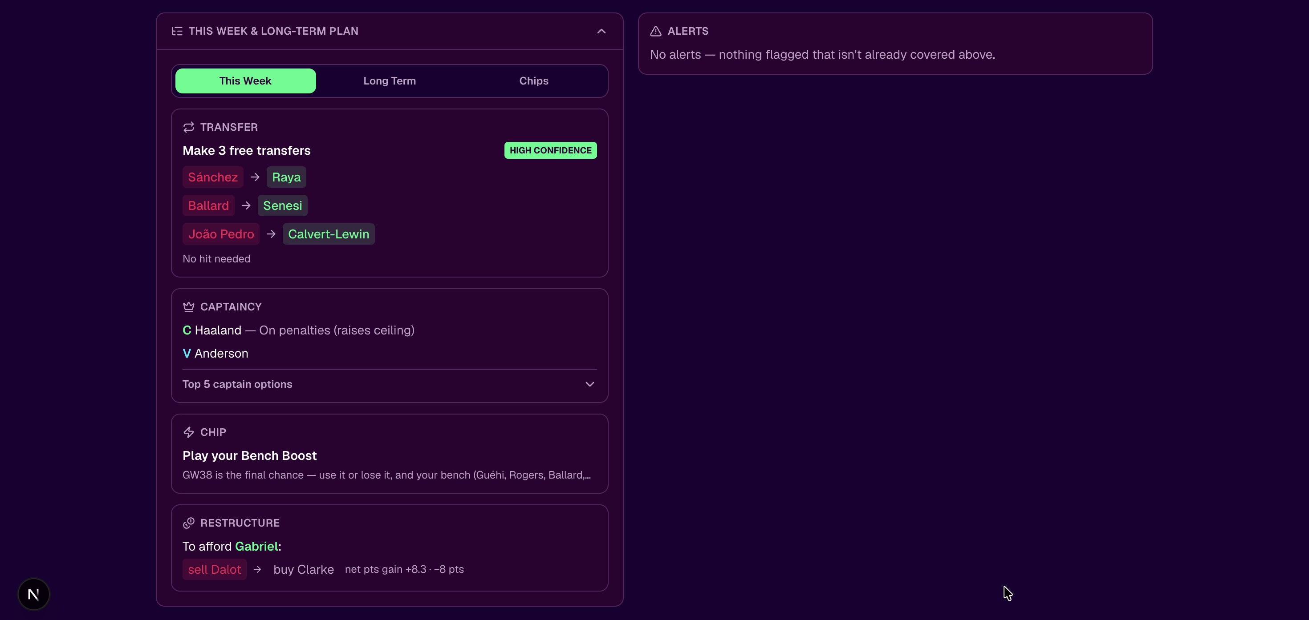Click the Calvert-Lewin player tag
This screenshot has width=1309, height=620.
(328, 234)
